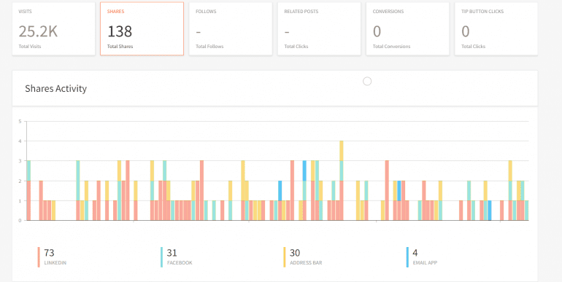Open the Conversions stats card
The height and width of the screenshot is (282, 562).
pos(407,29)
